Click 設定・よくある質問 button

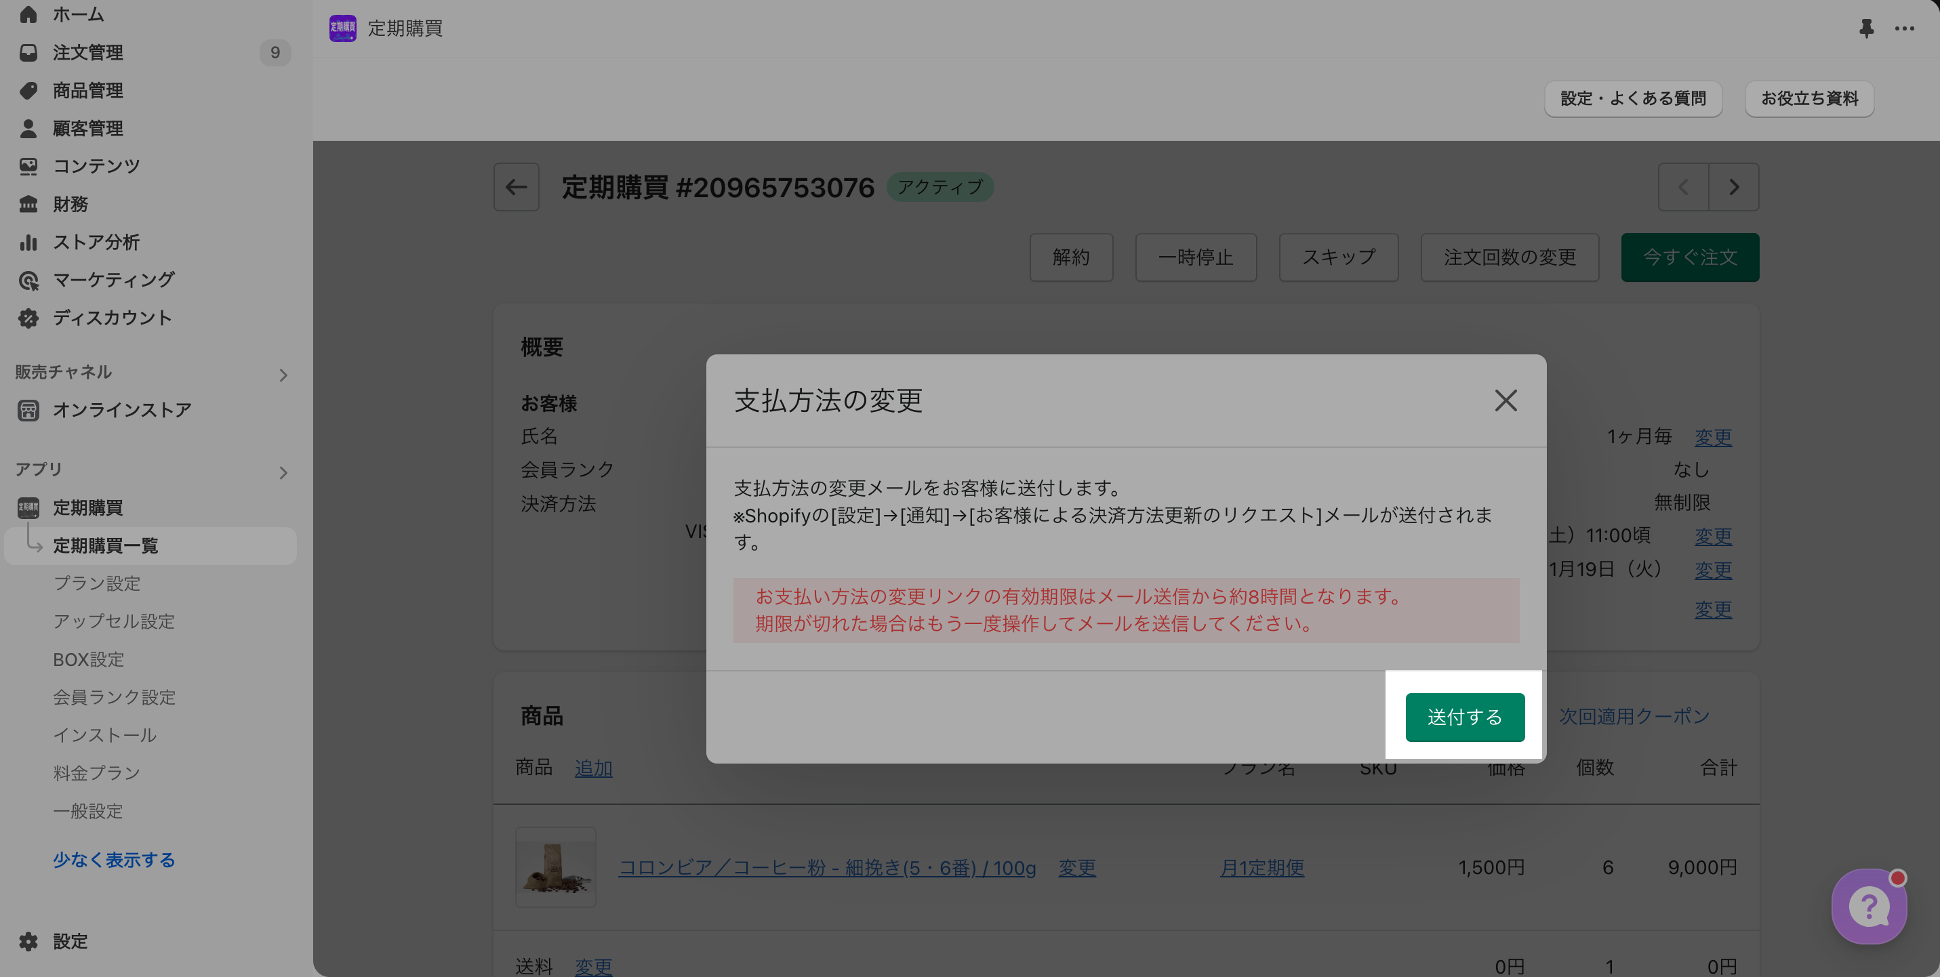1633,99
